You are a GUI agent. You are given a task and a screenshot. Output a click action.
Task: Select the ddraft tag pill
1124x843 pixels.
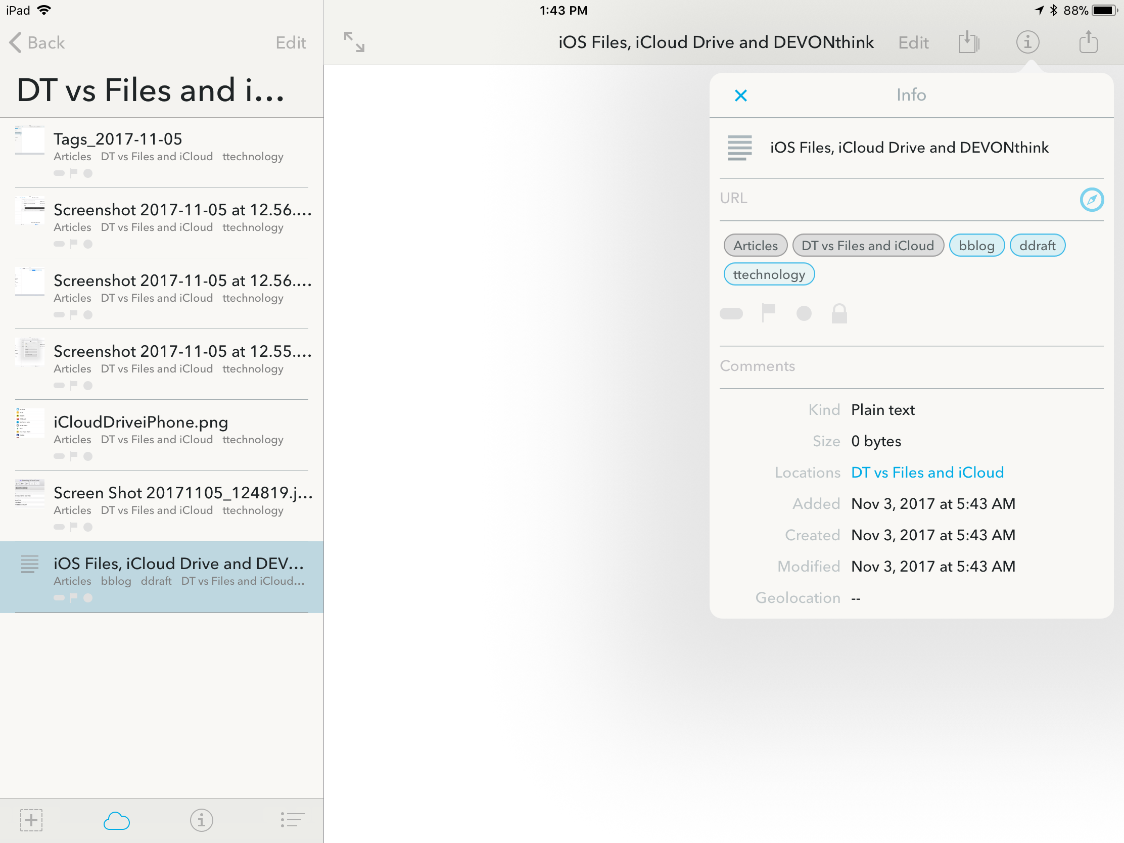[1037, 246]
